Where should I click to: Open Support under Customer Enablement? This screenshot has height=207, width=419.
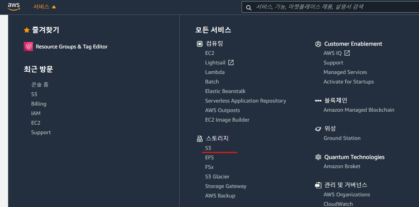coord(333,63)
